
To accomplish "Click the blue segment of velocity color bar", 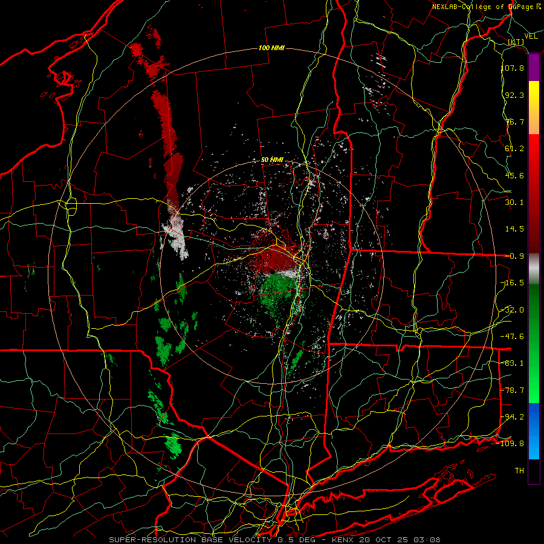I will 534,431.
